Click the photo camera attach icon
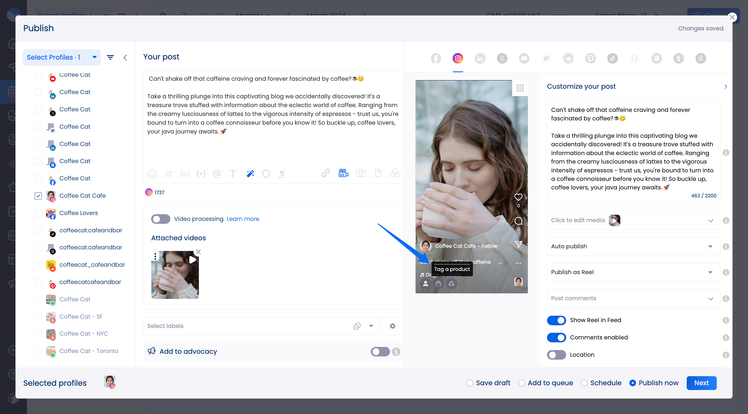The width and height of the screenshot is (748, 414). (x=361, y=173)
